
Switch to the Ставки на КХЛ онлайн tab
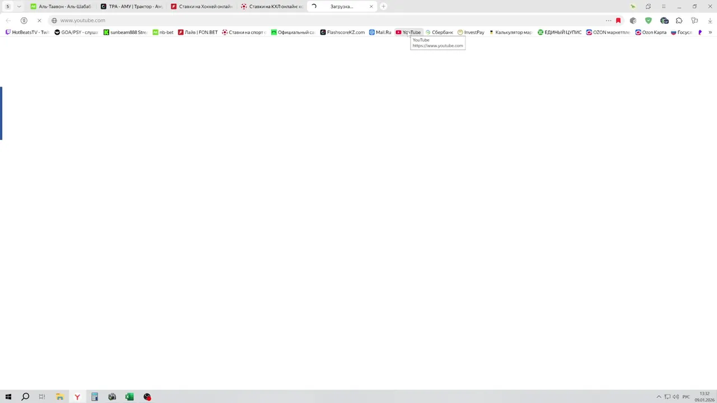coord(272,6)
